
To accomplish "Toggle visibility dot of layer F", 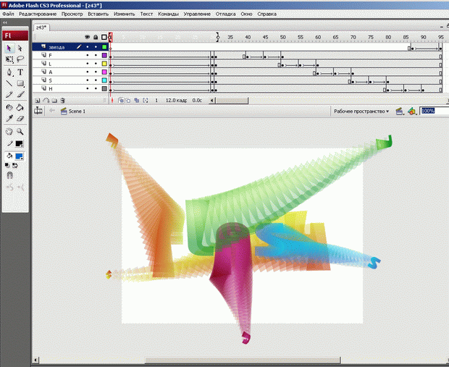I will pos(88,55).
